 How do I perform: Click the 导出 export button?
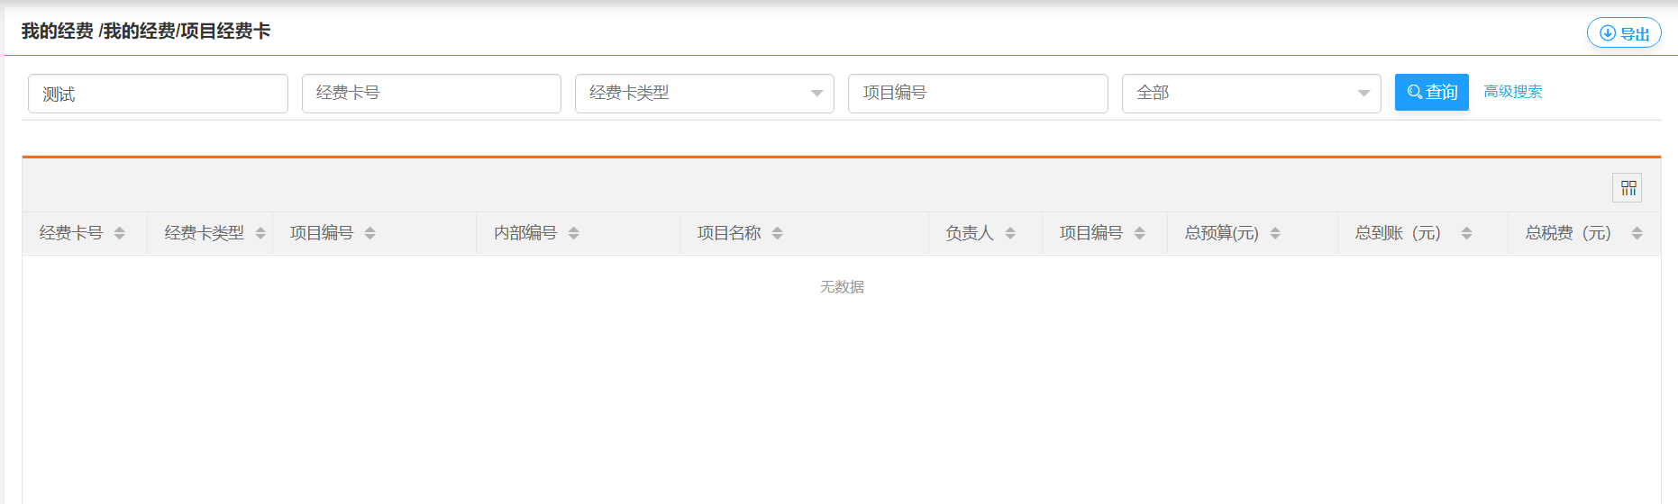pos(1624,33)
